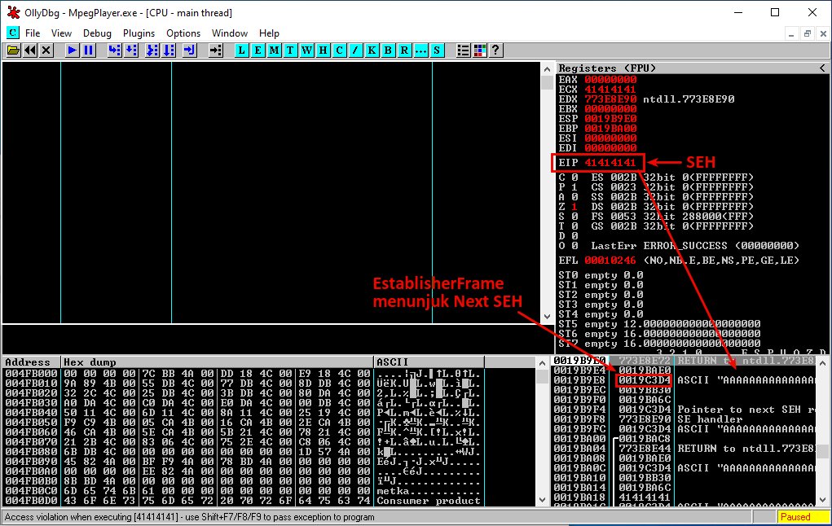Viewport: 832px width, 526px height.
Task: Open the Debug menu
Action: coord(97,33)
